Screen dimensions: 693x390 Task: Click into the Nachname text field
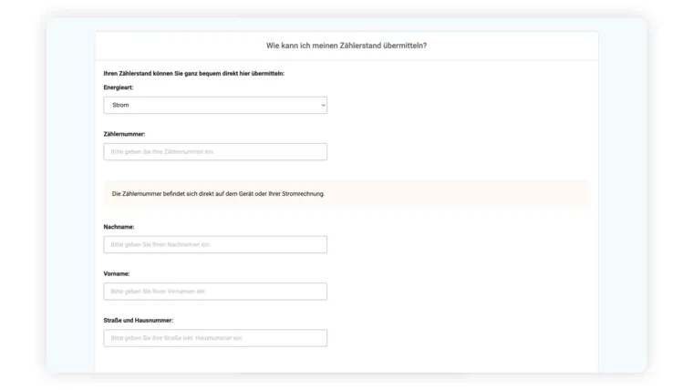point(215,244)
